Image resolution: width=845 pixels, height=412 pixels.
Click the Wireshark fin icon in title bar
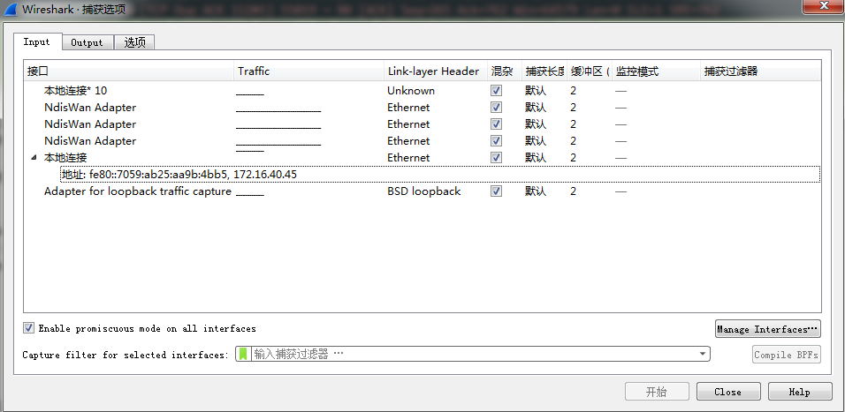click(11, 9)
